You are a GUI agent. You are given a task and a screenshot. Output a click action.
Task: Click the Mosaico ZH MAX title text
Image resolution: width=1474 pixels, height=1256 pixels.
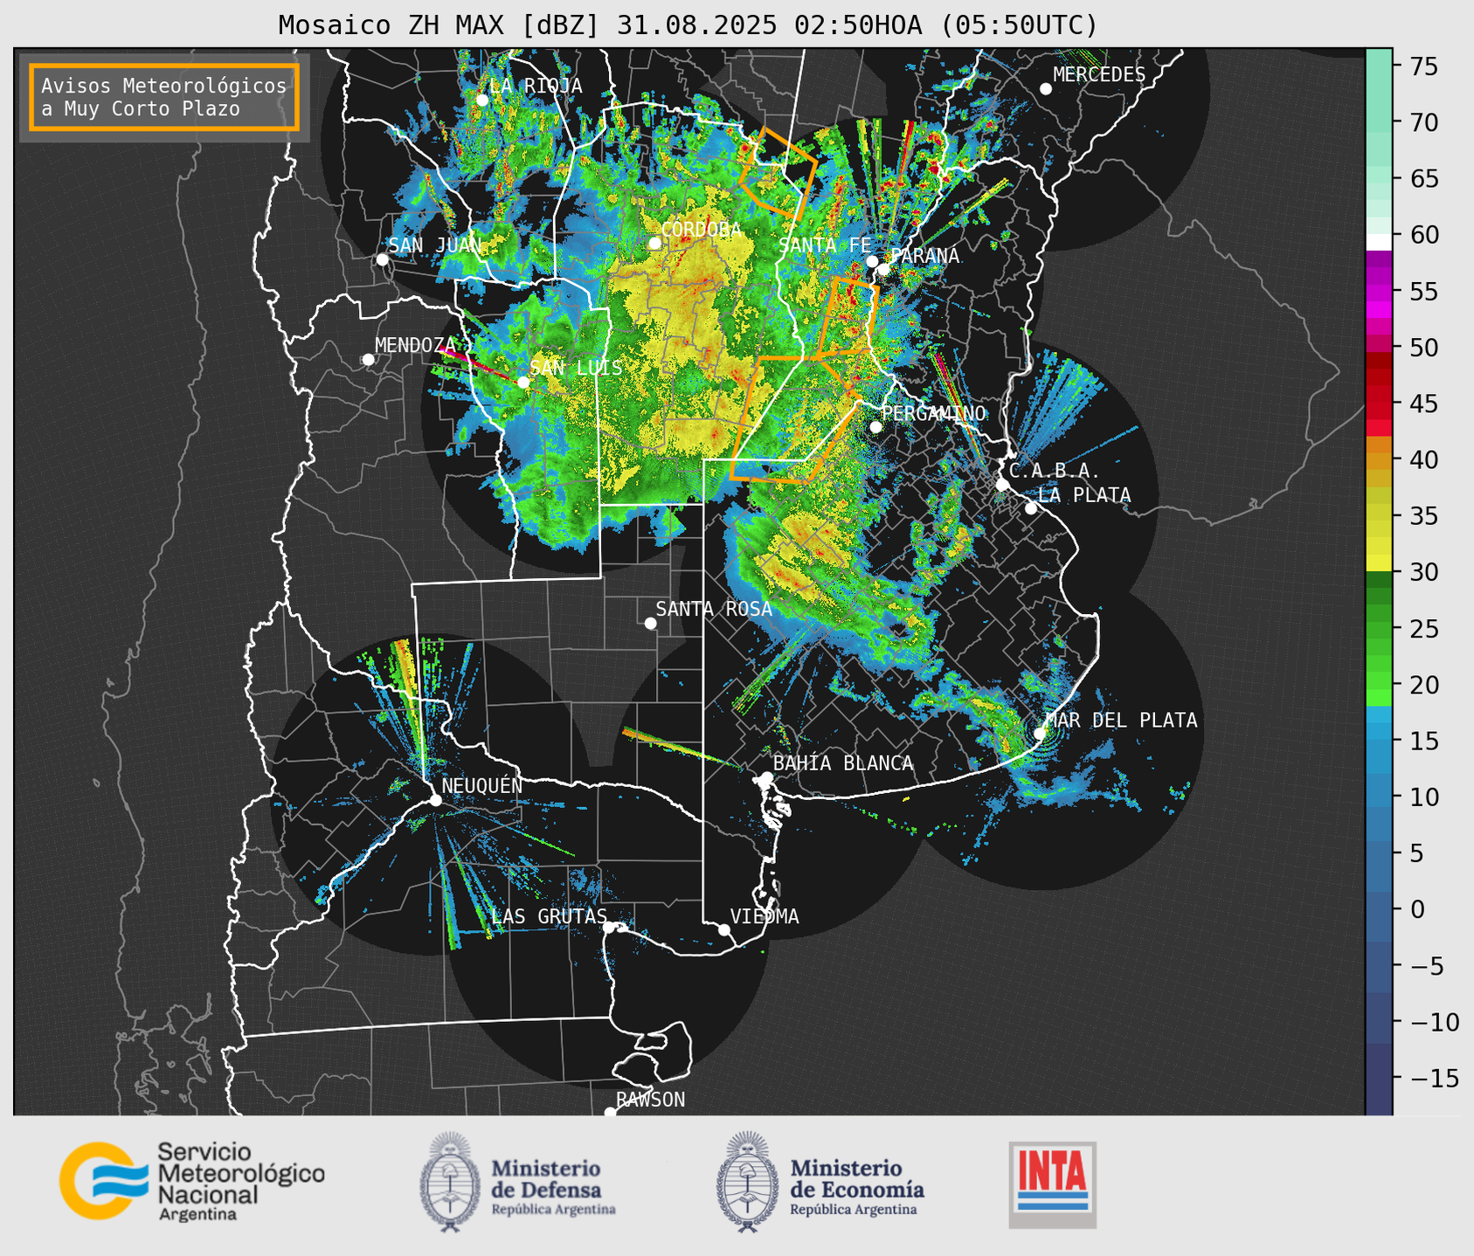pyautogui.click(x=688, y=24)
